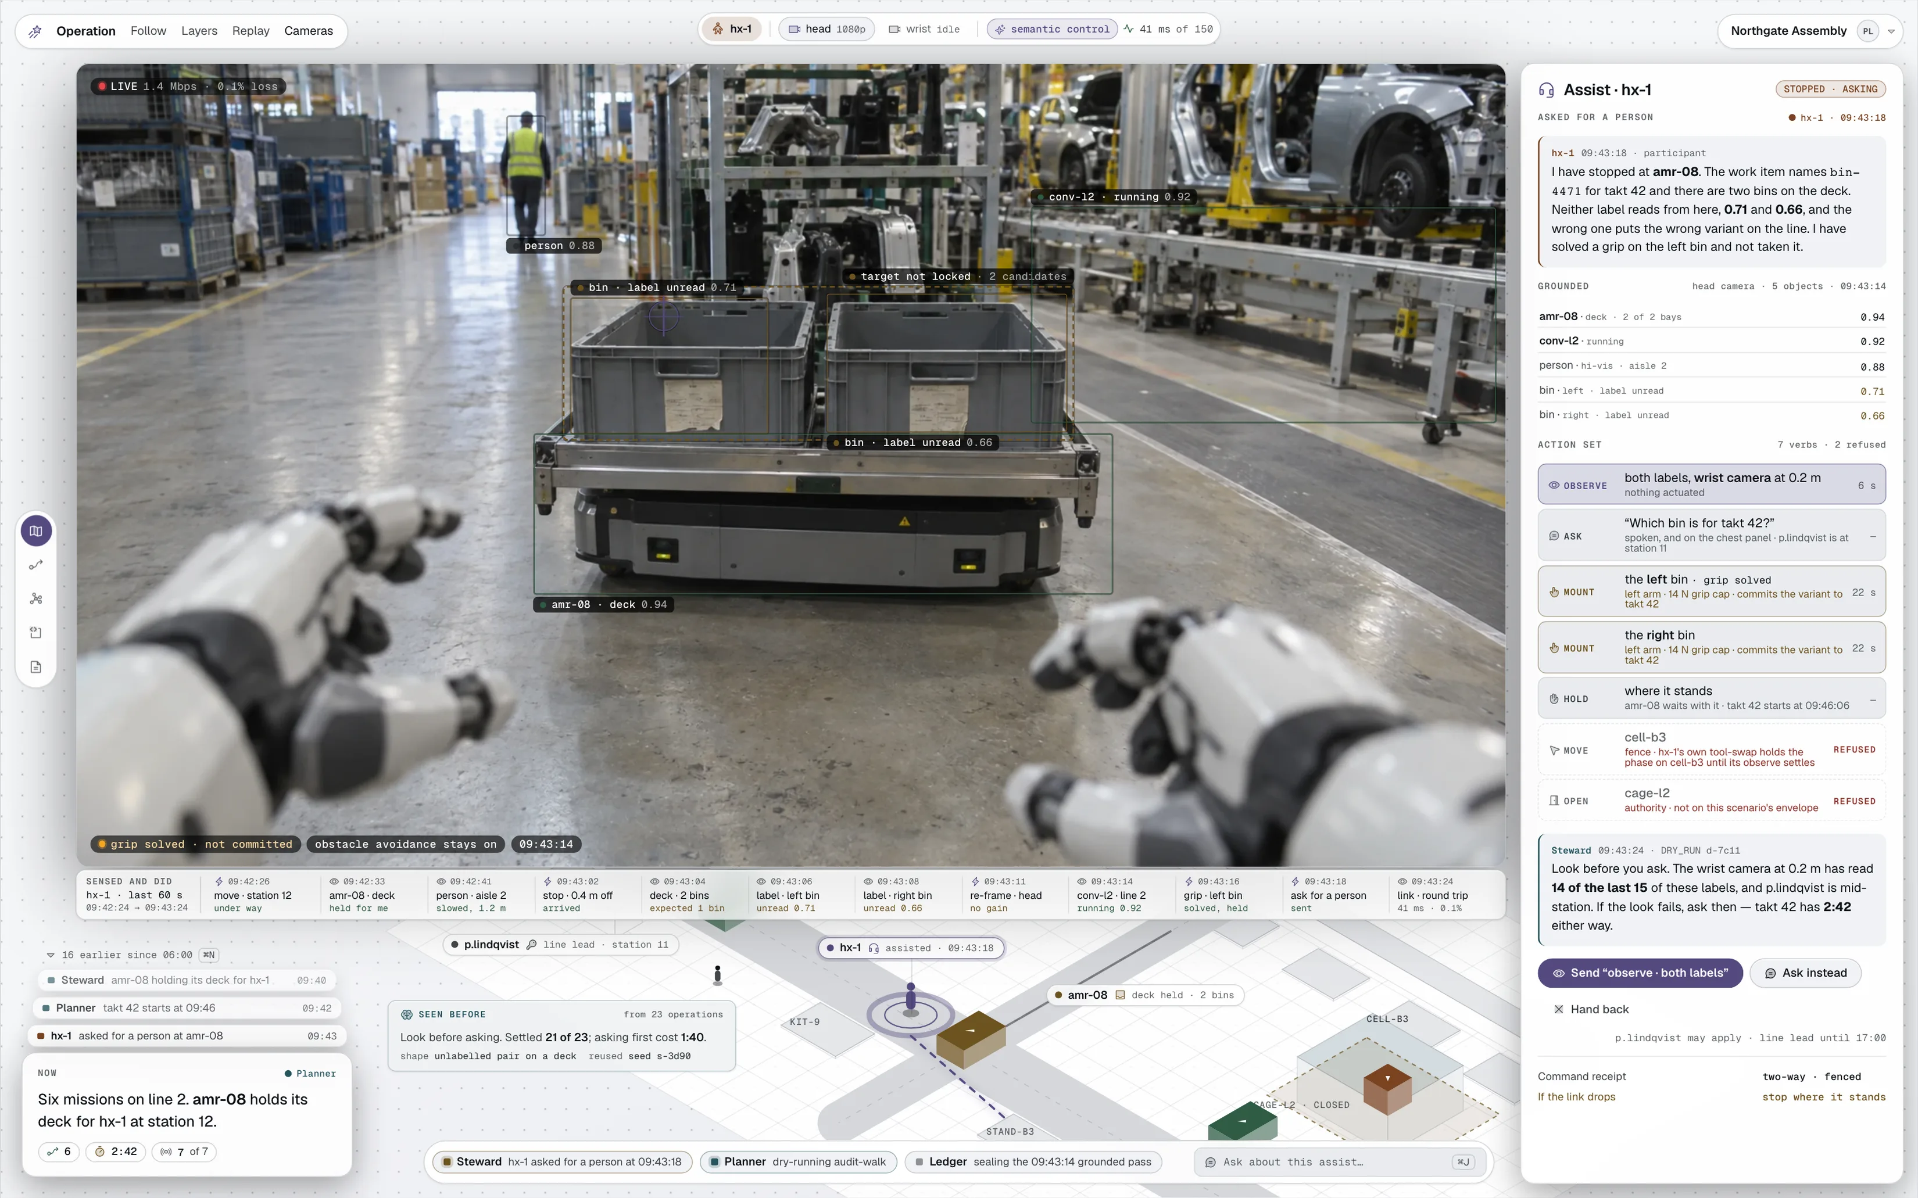This screenshot has height=1198, width=1918.
Task: Click Ledger sealing grounded pass chip
Action: pyautogui.click(x=1033, y=1161)
